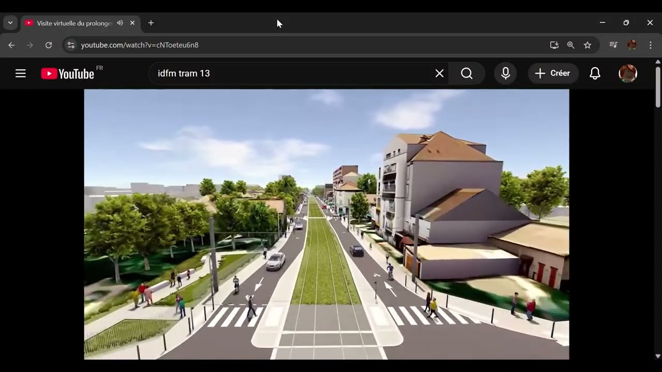
Task: Go back with browser back arrow
Action: pos(11,45)
